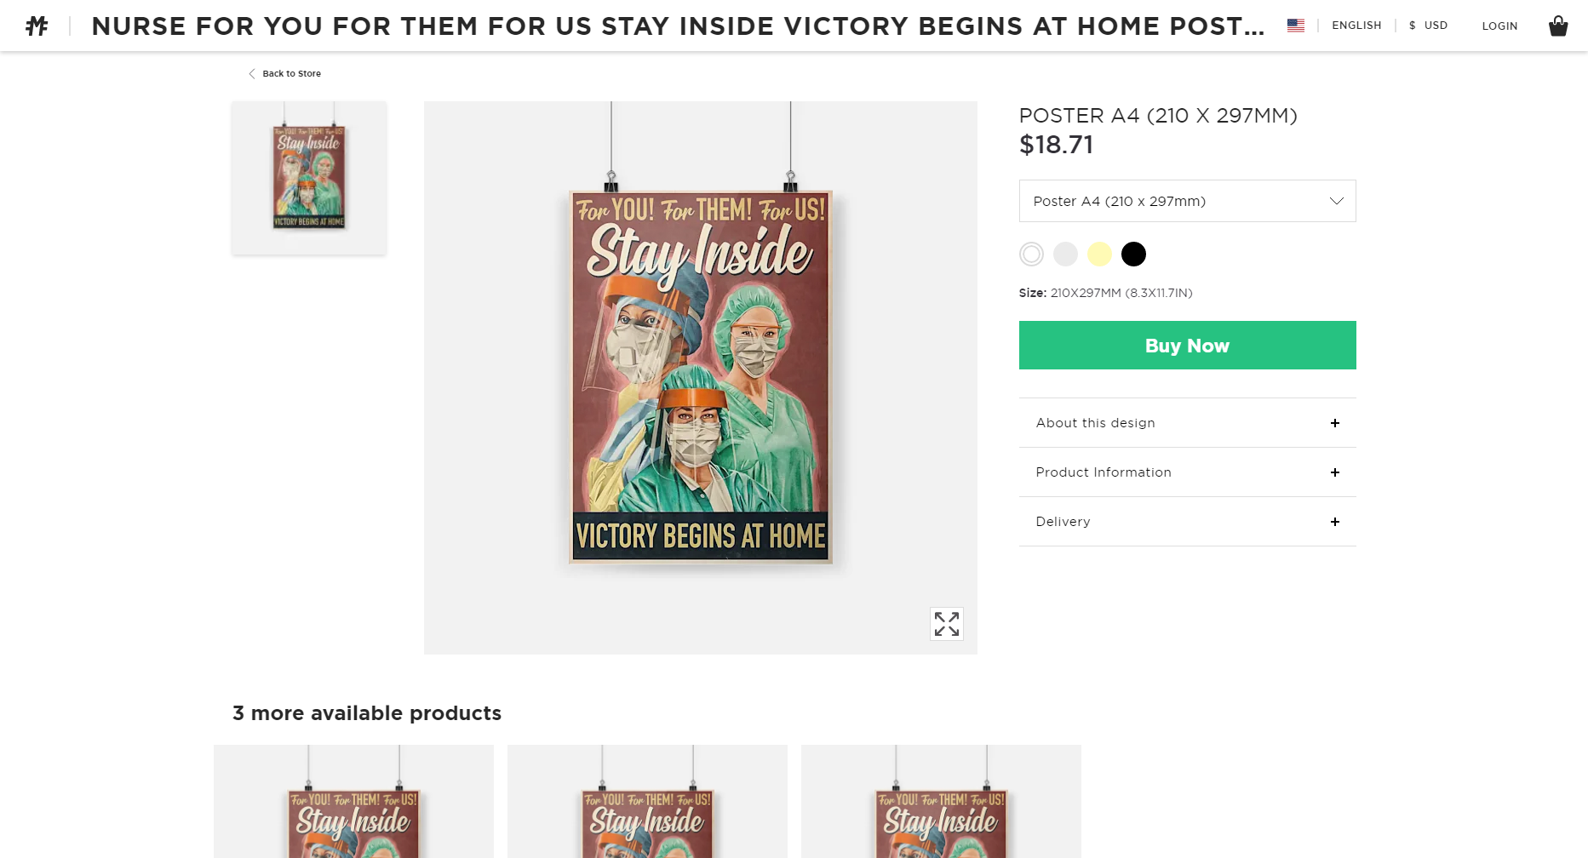The image size is (1588, 858).
Task: Click the store logo icon
Action: coord(37,26)
